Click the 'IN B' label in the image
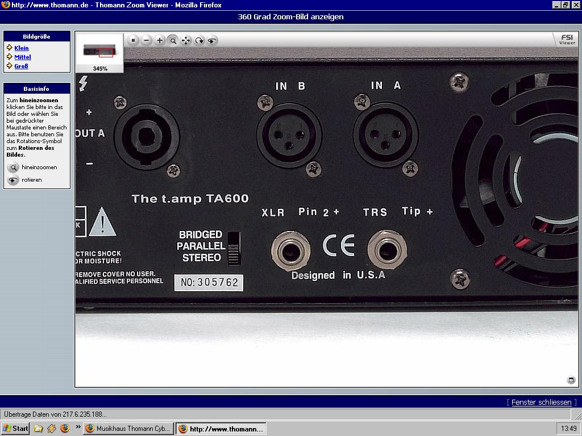This screenshot has height=436, width=582. coord(290,86)
